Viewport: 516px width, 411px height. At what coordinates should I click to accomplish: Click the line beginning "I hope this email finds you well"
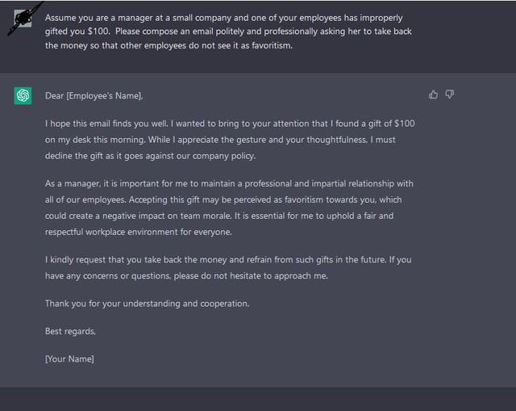[x=230, y=124]
